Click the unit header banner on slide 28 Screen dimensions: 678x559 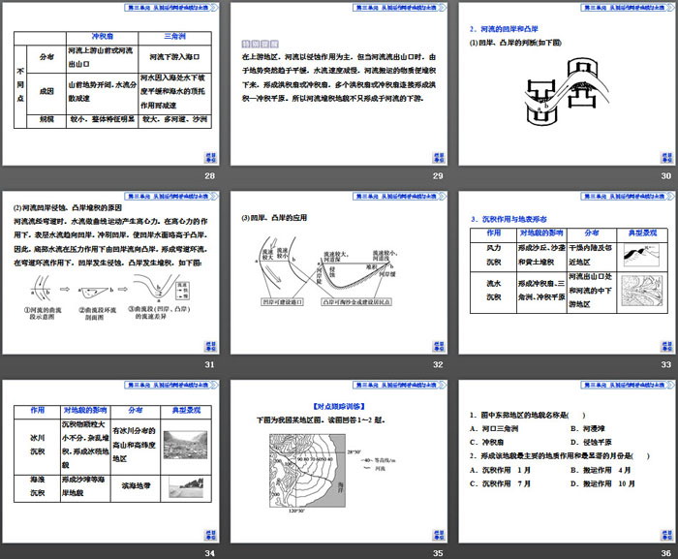click(x=171, y=8)
